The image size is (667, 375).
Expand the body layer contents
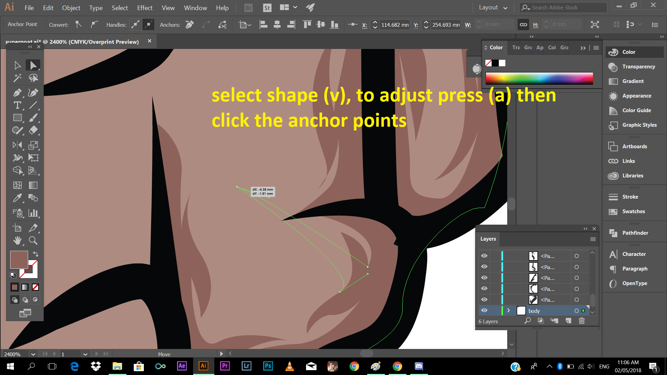pyautogui.click(x=509, y=310)
